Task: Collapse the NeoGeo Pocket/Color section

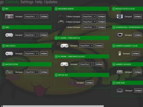Action: click(x=114, y=9)
